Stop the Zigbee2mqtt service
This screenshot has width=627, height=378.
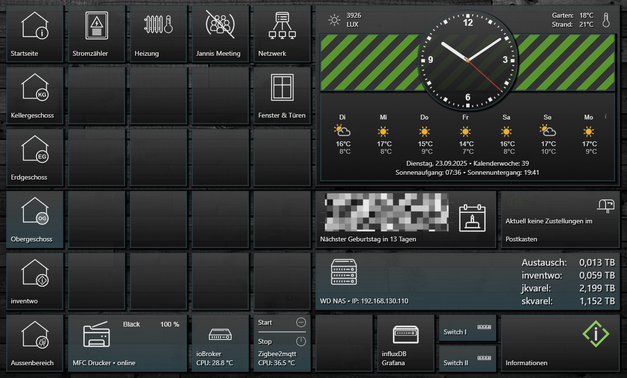[x=282, y=341]
